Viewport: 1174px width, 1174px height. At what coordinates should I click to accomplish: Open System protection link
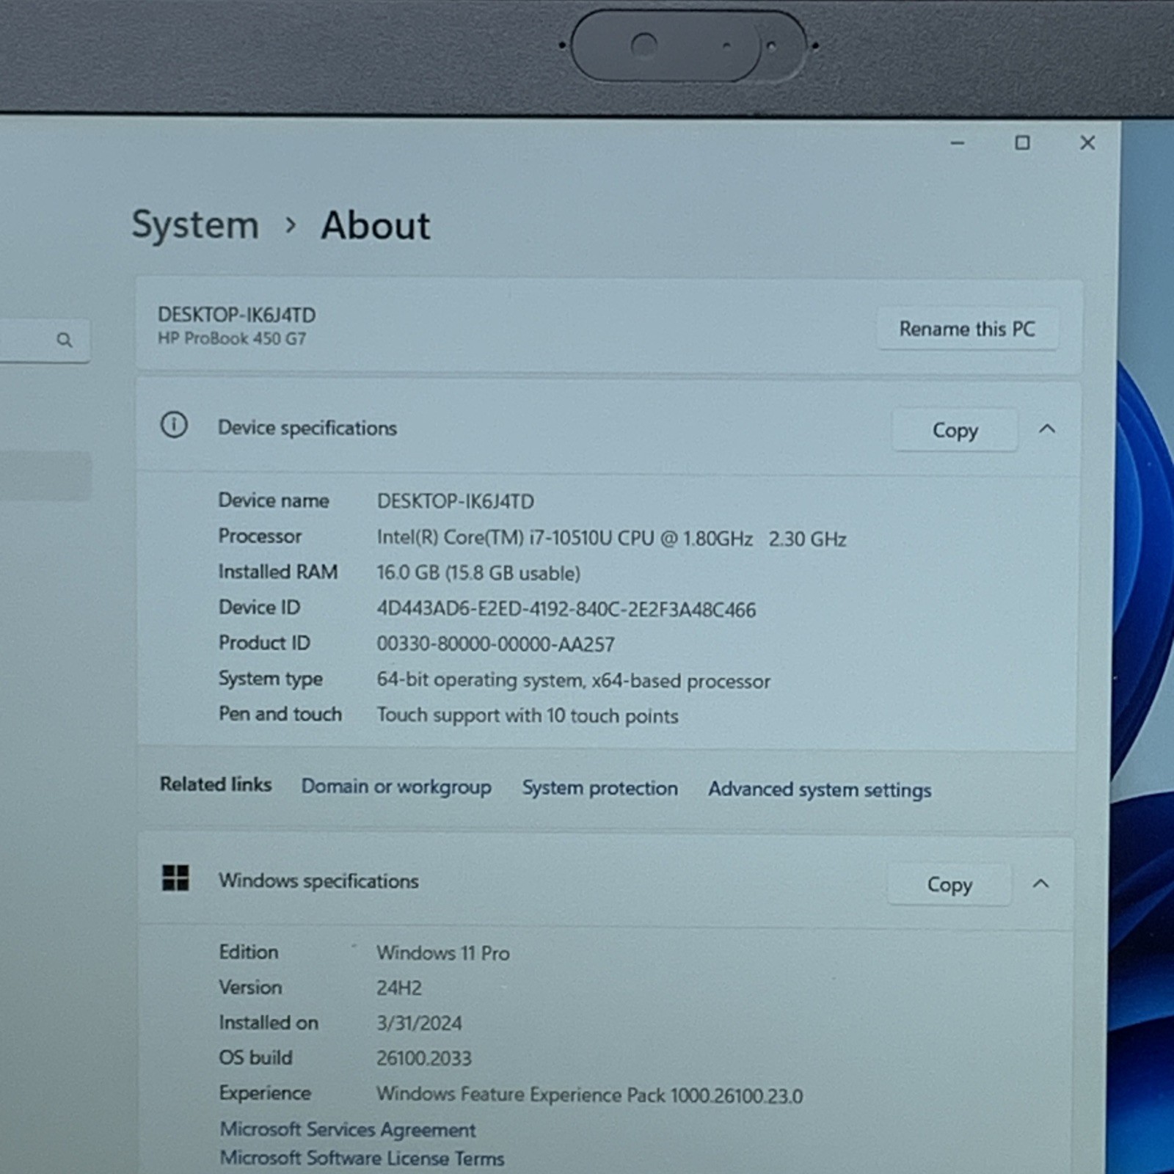[x=599, y=788]
